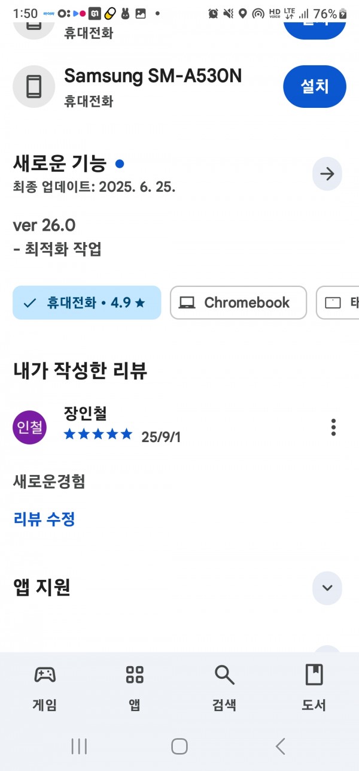359x771 pixels.
Task: Tap the Android back navigation arrow
Action: (280, 746)
